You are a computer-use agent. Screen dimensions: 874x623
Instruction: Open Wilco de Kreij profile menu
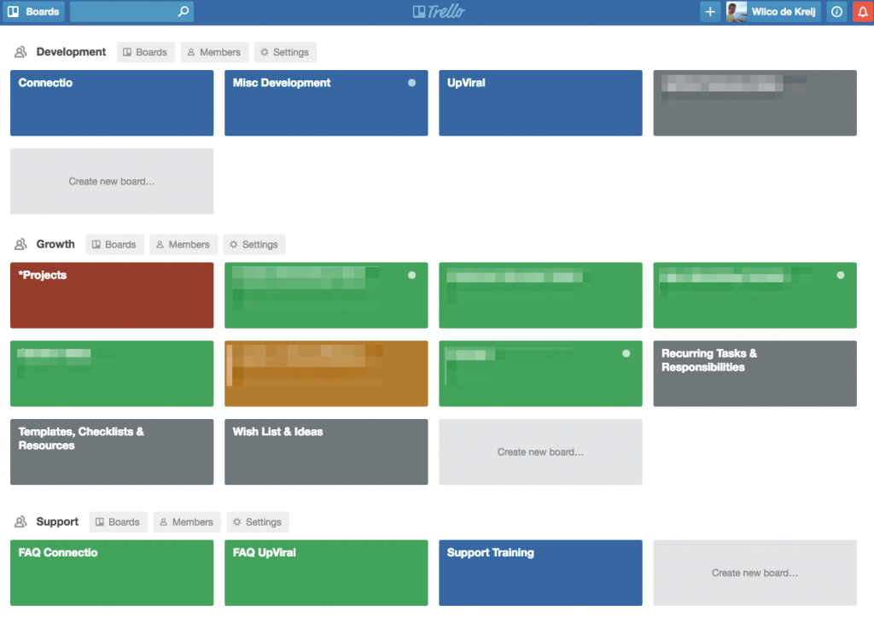click(773, 12)
